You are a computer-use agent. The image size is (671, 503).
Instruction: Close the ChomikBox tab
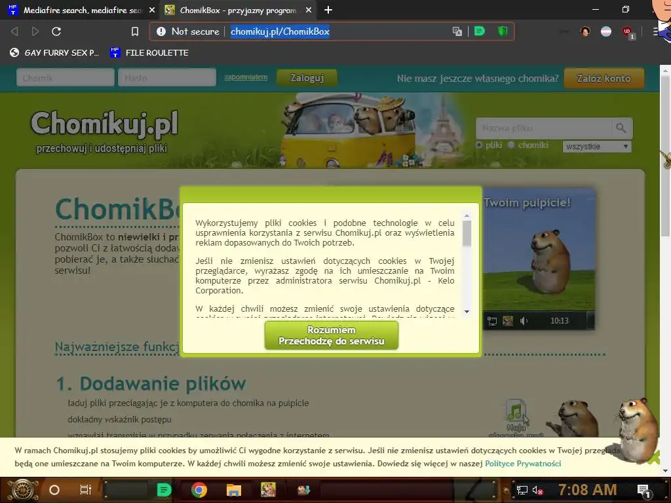(x=309, y=10)
